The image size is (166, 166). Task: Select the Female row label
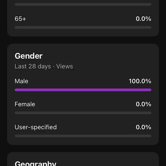pos(25,104)
